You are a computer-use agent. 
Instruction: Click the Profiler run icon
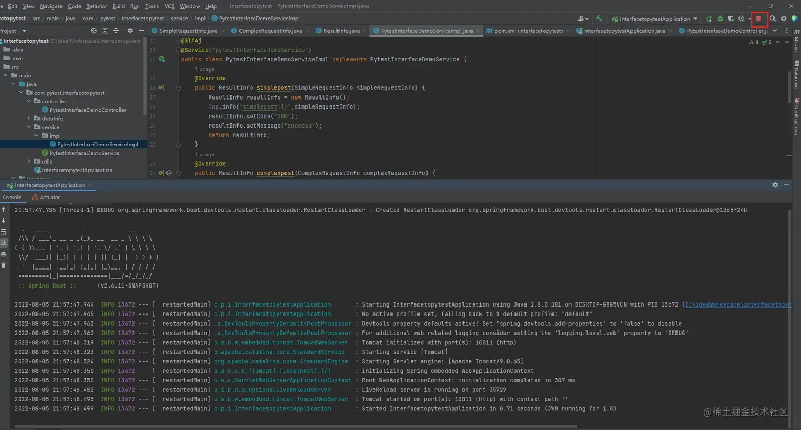742,19
